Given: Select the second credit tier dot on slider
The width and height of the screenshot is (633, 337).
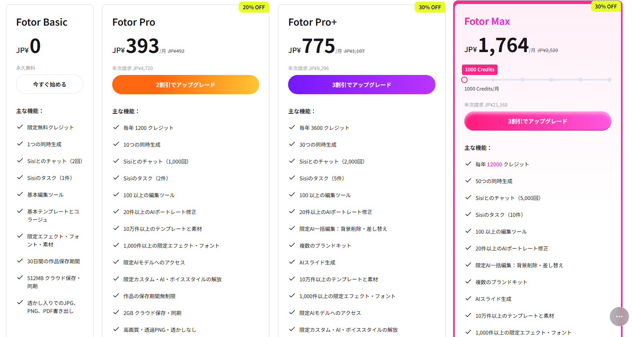Looking at the screenshot, I should pos(493,80).
